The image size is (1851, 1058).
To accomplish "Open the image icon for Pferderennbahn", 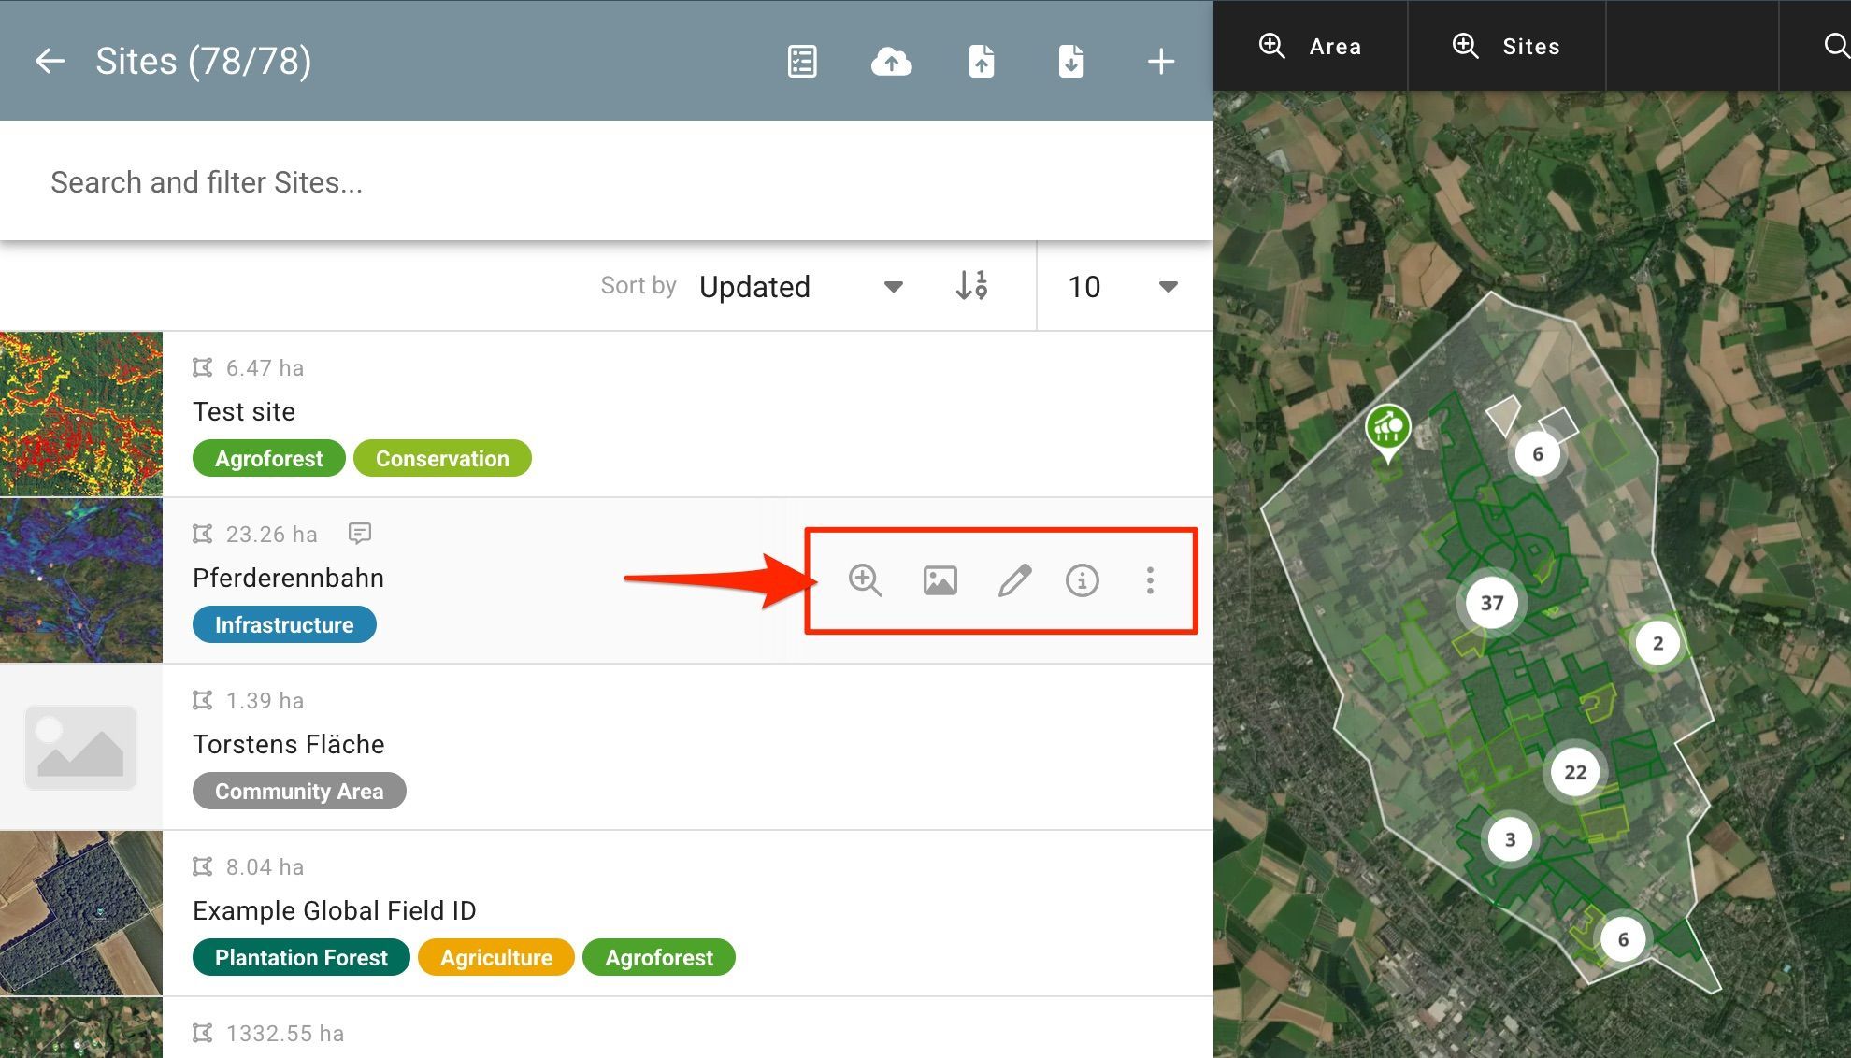I will click(940, 580).
